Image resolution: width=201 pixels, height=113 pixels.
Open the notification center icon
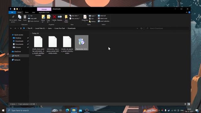(197, 110)
